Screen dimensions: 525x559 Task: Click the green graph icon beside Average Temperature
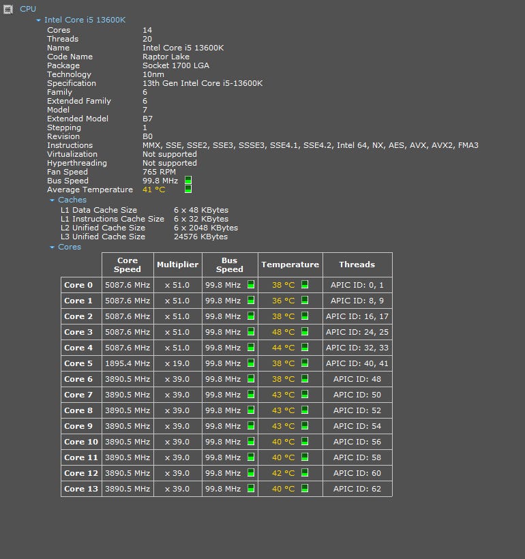click(x=188, y=189)
